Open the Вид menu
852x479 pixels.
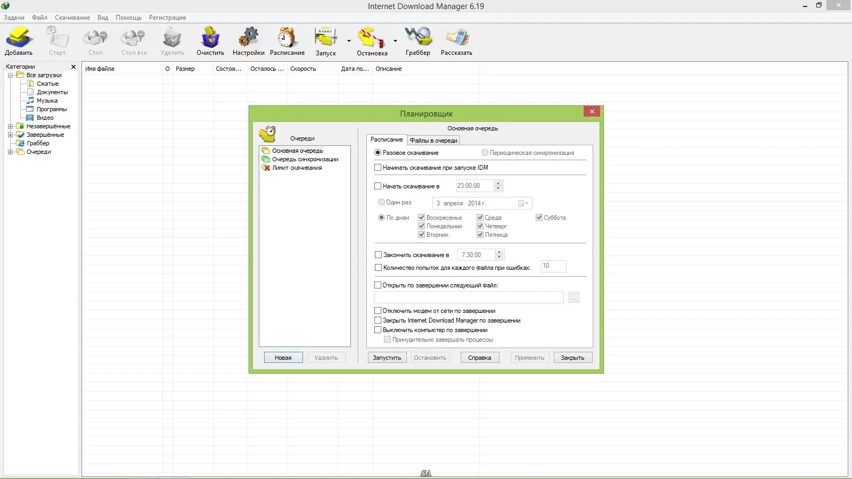pos(103,18)
